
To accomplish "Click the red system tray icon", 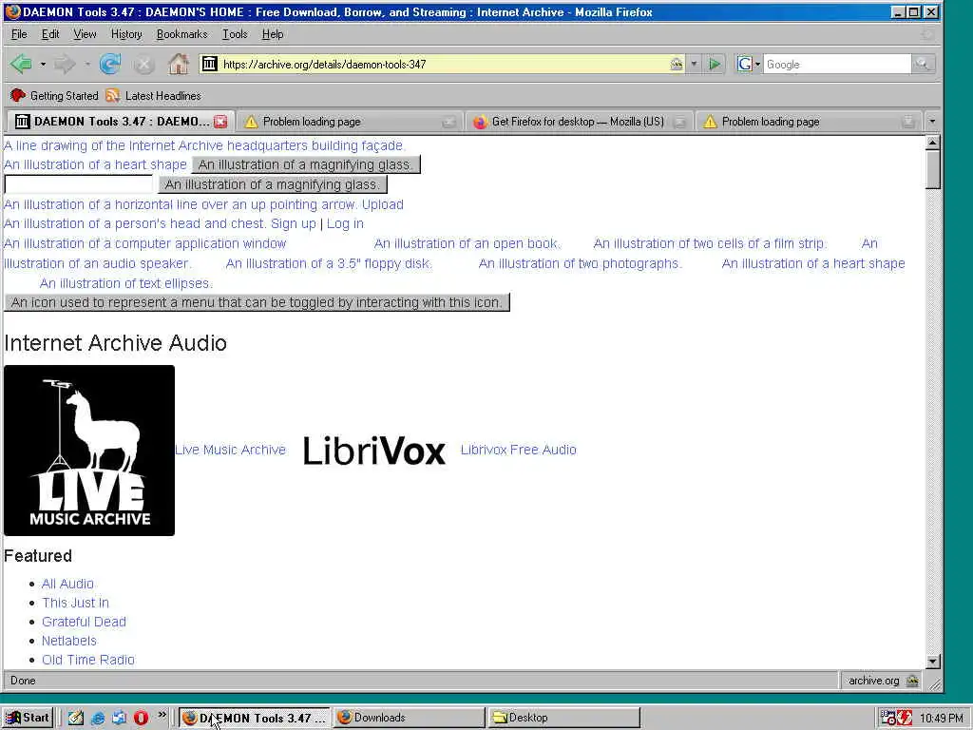I will pos(905,718).
